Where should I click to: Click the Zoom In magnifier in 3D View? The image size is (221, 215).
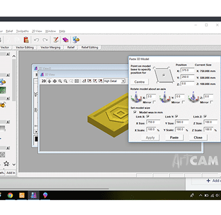click(60, 81)
